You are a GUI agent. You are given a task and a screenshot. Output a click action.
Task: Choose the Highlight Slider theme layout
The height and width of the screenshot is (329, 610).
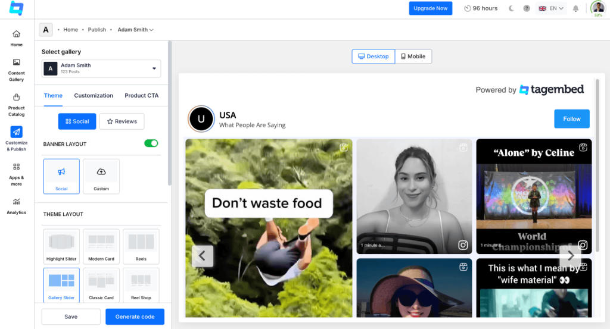point(61,246)
